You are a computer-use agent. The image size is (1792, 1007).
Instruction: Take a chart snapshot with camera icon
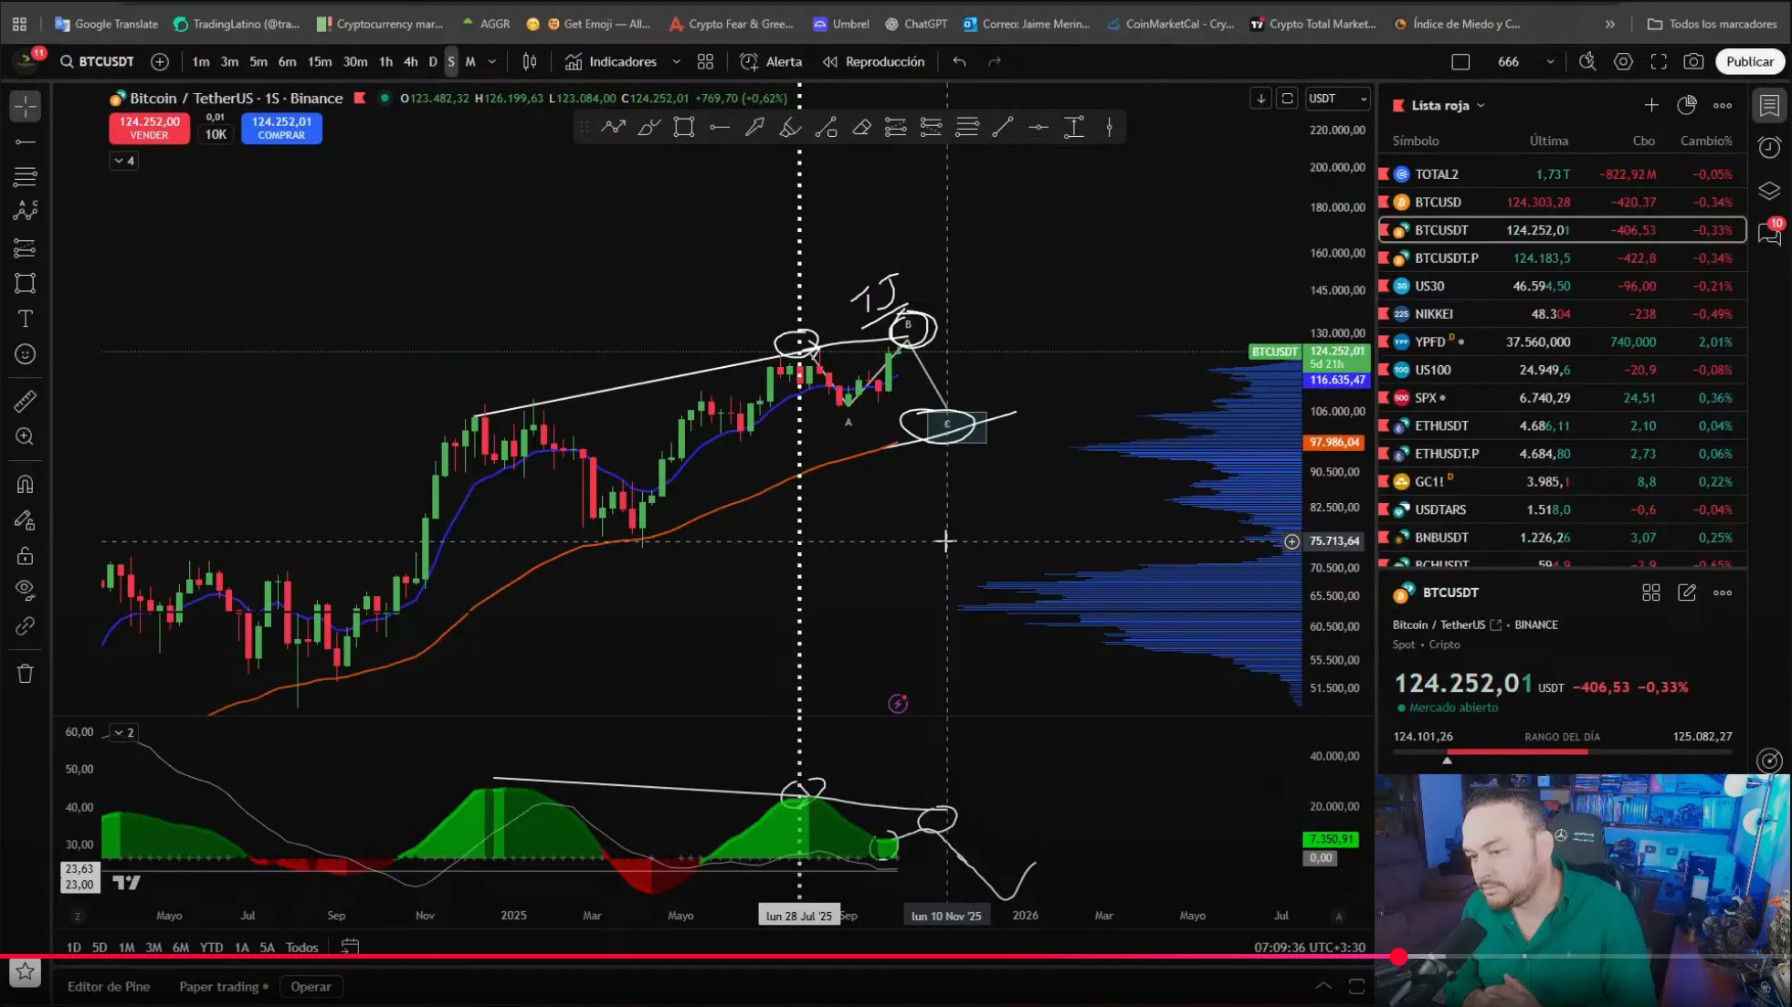(1692, 61)
